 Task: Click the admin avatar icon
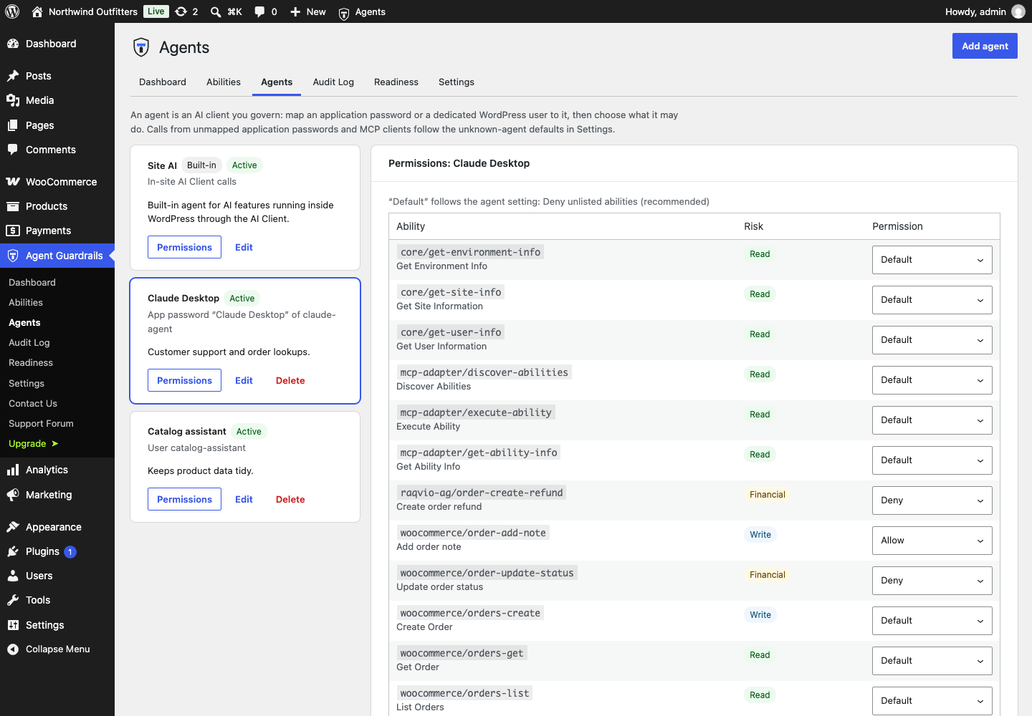(x=1018, y=11)
